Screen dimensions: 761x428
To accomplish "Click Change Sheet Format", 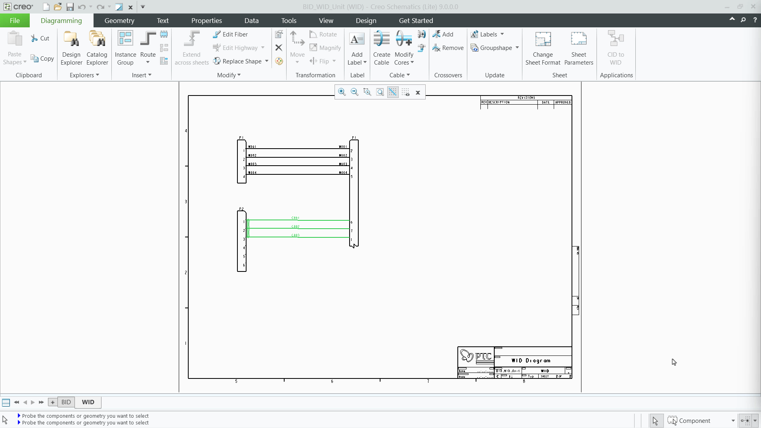I will [543, 48].
